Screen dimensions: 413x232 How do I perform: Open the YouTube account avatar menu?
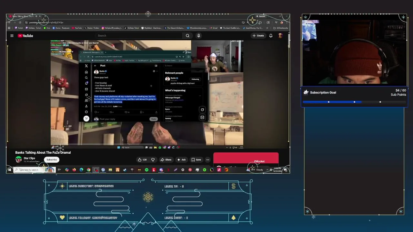tap(280, 36)
